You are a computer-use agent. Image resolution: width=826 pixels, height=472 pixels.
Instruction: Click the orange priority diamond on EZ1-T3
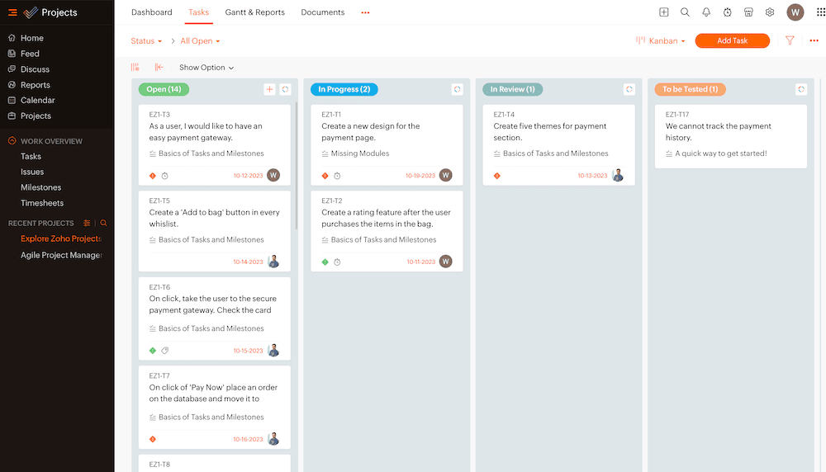pyautogui.click(x=153, y=176)
